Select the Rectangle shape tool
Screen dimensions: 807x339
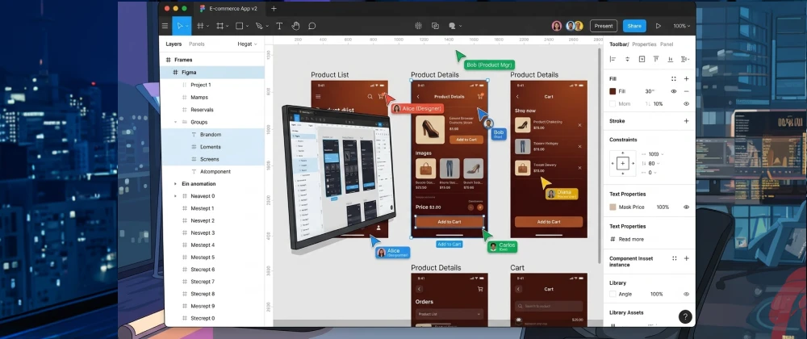coord(240,26)
